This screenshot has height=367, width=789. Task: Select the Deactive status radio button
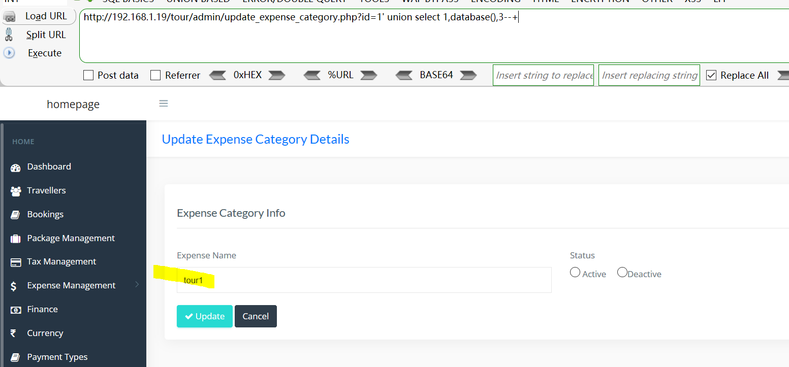(622, 273)
